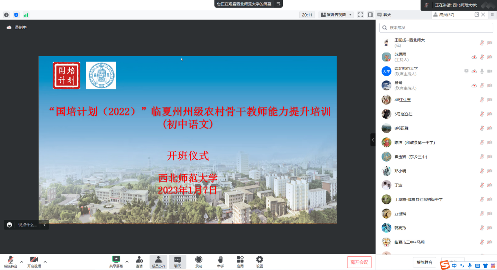Viewport: 497px width, 270px height.
Task: Click the green network signal status icon
Action: pyautogui.click(x=26, y=15)
